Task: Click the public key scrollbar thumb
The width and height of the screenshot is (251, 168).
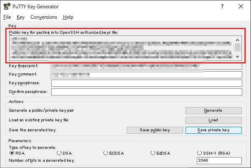Action: (x=238, y=47)
